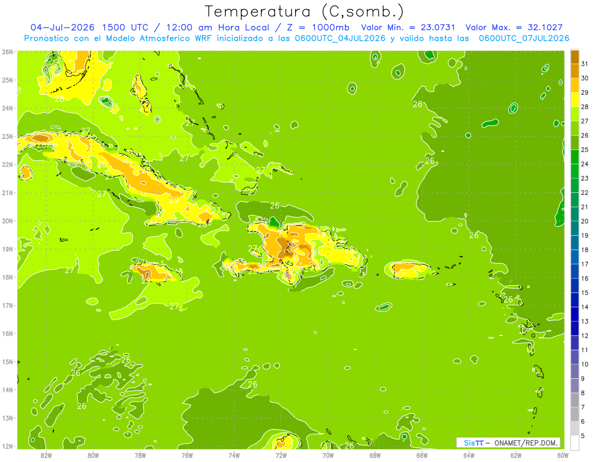Pick the gray legend swatch between 6 and 7
The image size is (598, 462).
pyautogui.click(x=575, y=415)
